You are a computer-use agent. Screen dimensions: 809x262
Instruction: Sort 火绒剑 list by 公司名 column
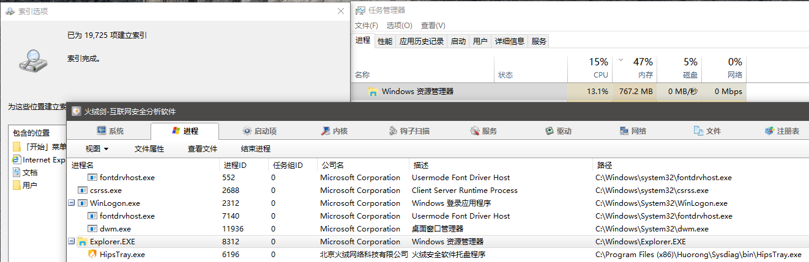click(x=363, y=166)
